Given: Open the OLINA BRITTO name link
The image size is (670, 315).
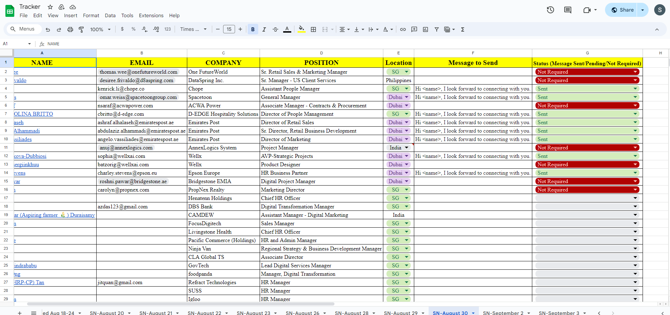Looking at the screenshot, I should [33, 114].
